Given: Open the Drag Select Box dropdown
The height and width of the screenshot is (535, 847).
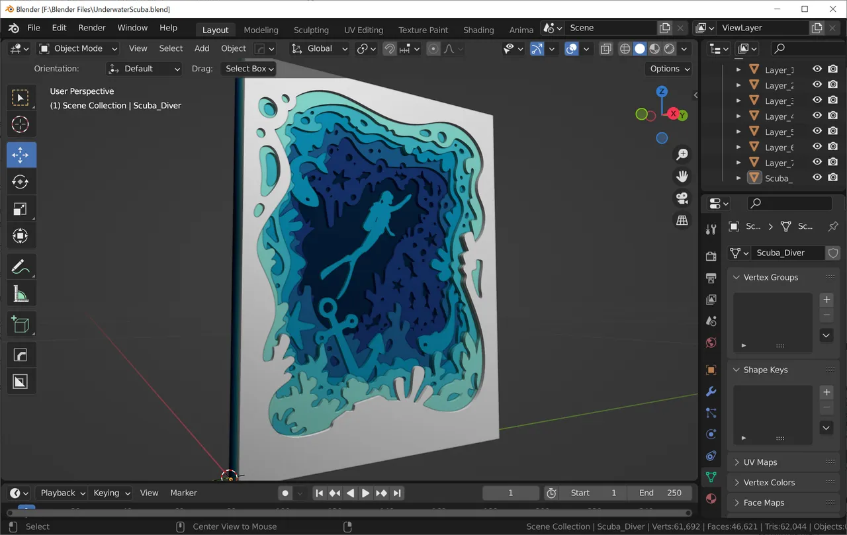Looking at the screenshot, I should [x=248, y=69].
